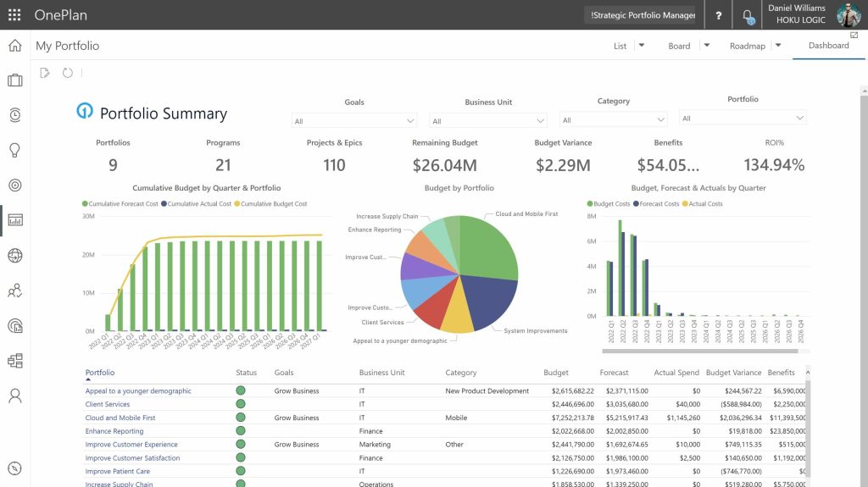The image size is (868, 487).
Task: Open Improve Customer Experience link
Action: click(131, 445)
